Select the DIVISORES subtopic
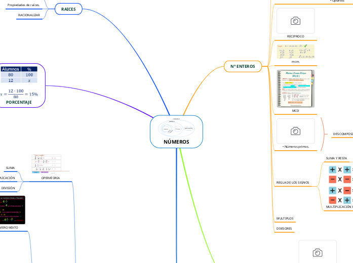 click(284, 229)
